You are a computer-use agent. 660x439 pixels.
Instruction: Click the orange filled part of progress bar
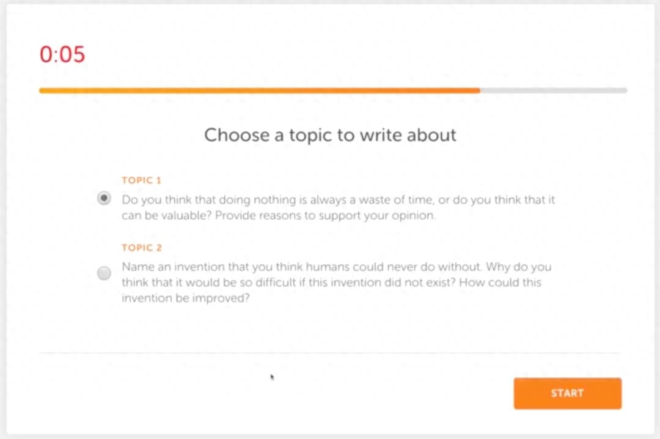point(259,90)
